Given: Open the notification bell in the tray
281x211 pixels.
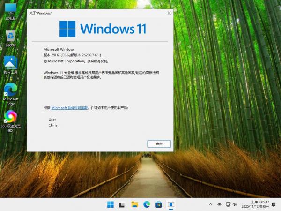Looking at the screenshot, I should pos(274,204).
